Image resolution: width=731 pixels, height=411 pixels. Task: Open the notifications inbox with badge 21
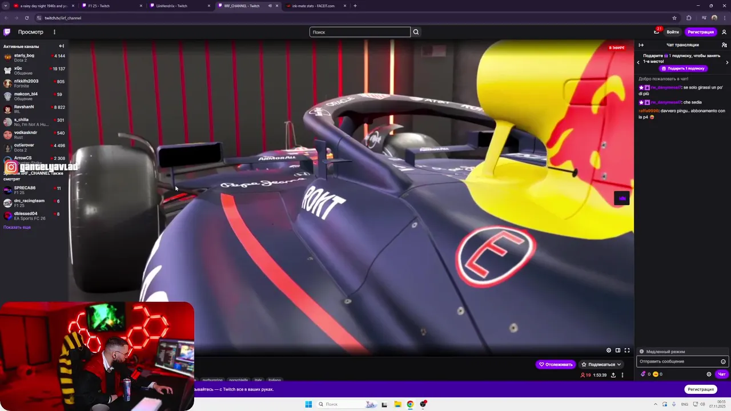tap(657, 32)
